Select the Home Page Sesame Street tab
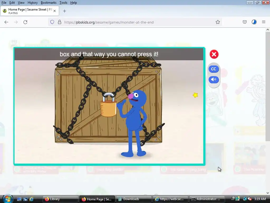This screenshot has height=203, width=270. pos(30,11)
